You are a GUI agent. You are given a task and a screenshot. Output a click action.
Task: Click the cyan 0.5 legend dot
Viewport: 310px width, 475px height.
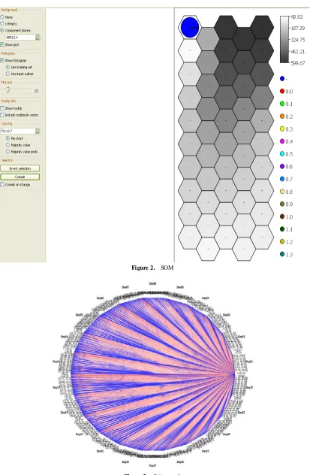[x=282, y=154]
